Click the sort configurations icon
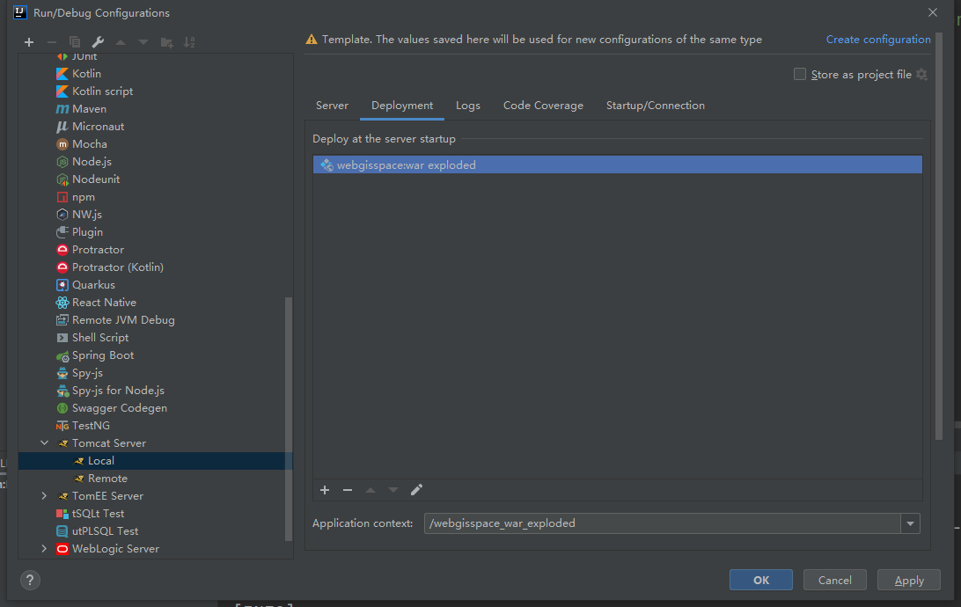Viewport: 961px width, 607px height. [x=189, y=42]
